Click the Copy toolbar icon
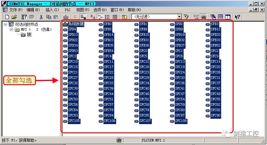 pos(49,17)
